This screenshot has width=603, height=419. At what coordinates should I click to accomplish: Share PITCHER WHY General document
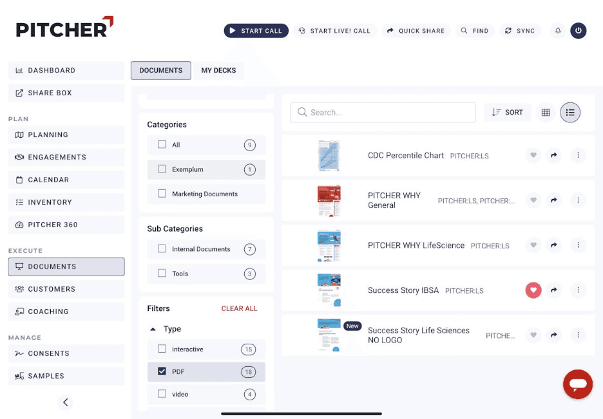pyautogui.click(x=554, y=200)
